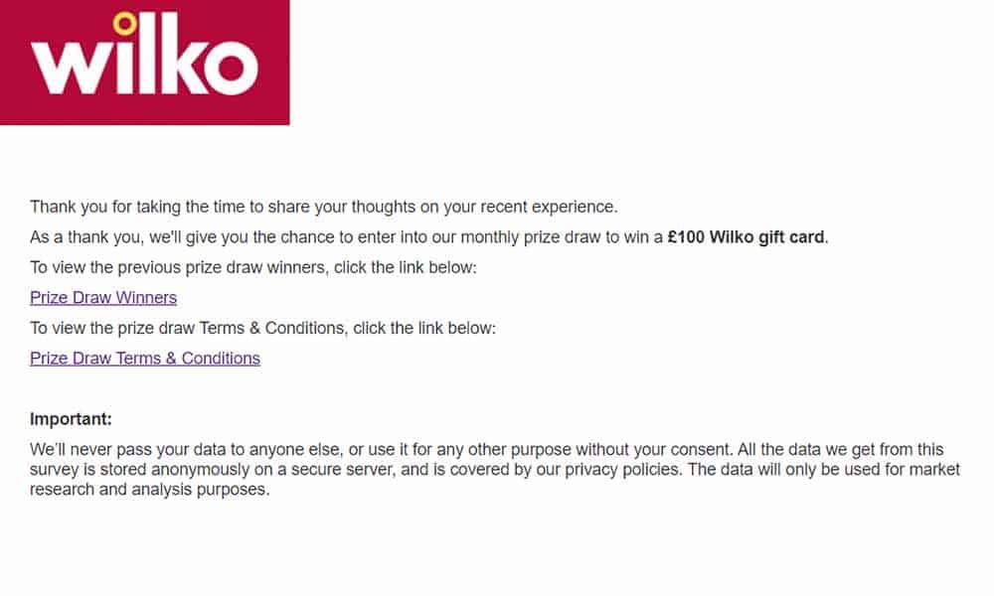The image size is (994, 596).
Task: Click the word Conditions in the second link
Action: [x=221, y=359]
